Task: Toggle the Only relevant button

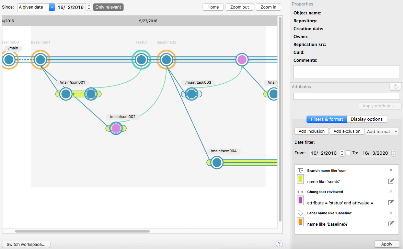Action: click(x=108, y=7)
